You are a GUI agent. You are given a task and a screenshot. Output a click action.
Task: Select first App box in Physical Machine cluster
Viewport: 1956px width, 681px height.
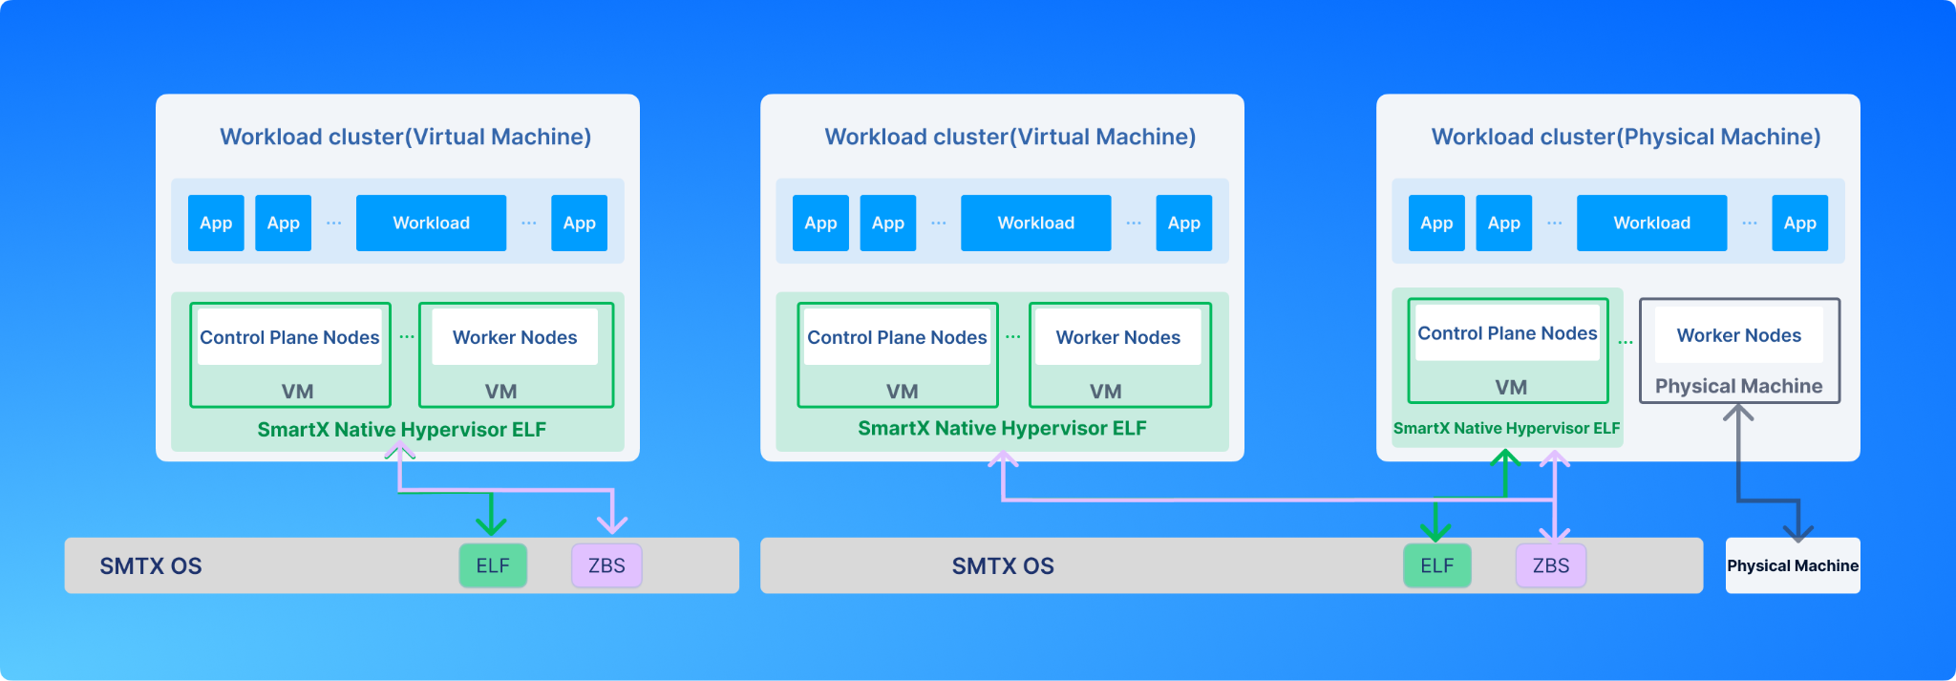1436,223
